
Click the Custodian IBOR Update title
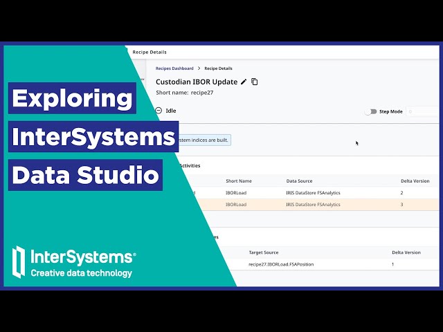tap(197, 82)
